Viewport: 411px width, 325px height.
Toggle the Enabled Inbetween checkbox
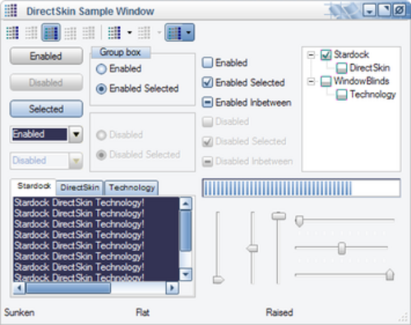(x=207, y=103)
